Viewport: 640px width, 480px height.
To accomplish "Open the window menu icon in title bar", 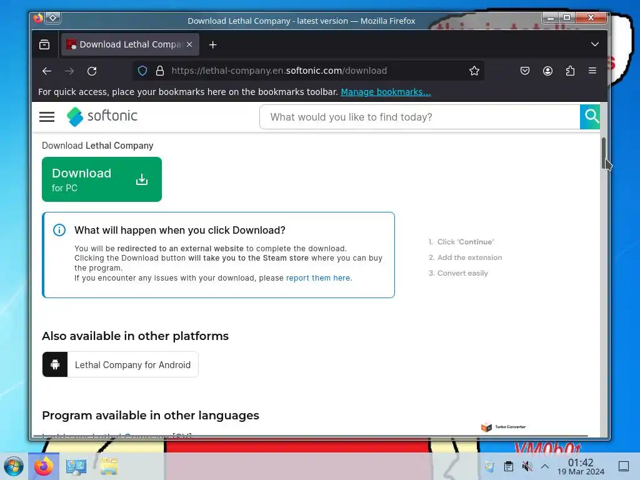I will [53, 18].
